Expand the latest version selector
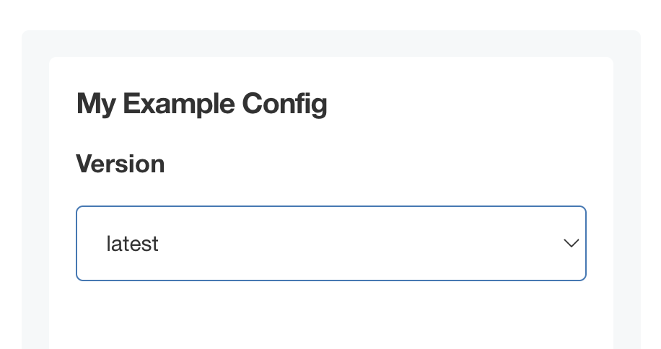Viewport: 661px width, 349px height. coord(330,244)
